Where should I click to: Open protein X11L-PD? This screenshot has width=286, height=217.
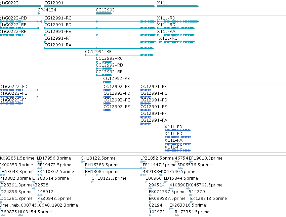click(x=173, y=134)
